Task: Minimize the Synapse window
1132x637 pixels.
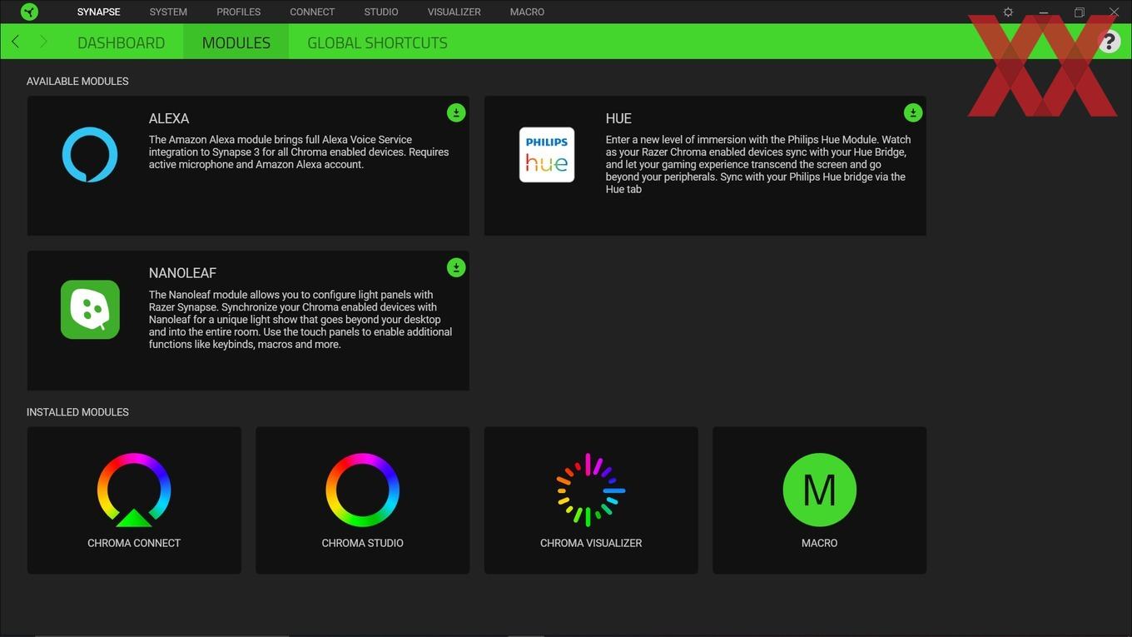Action: [1044, 12]
